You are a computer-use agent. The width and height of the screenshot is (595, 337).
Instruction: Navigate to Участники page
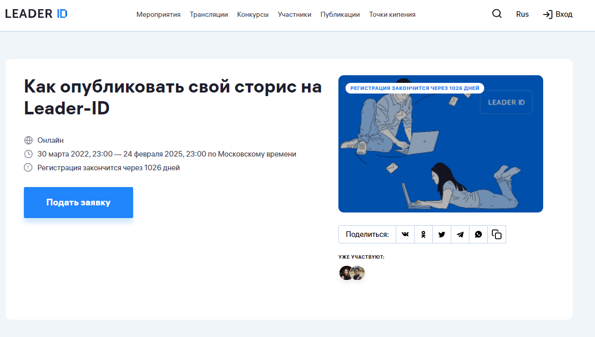tap(295, 15)
